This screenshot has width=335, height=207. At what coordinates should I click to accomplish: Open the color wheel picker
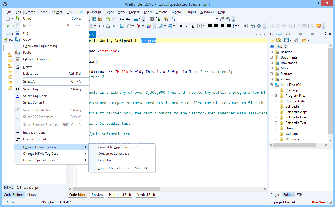coord(149,26)
